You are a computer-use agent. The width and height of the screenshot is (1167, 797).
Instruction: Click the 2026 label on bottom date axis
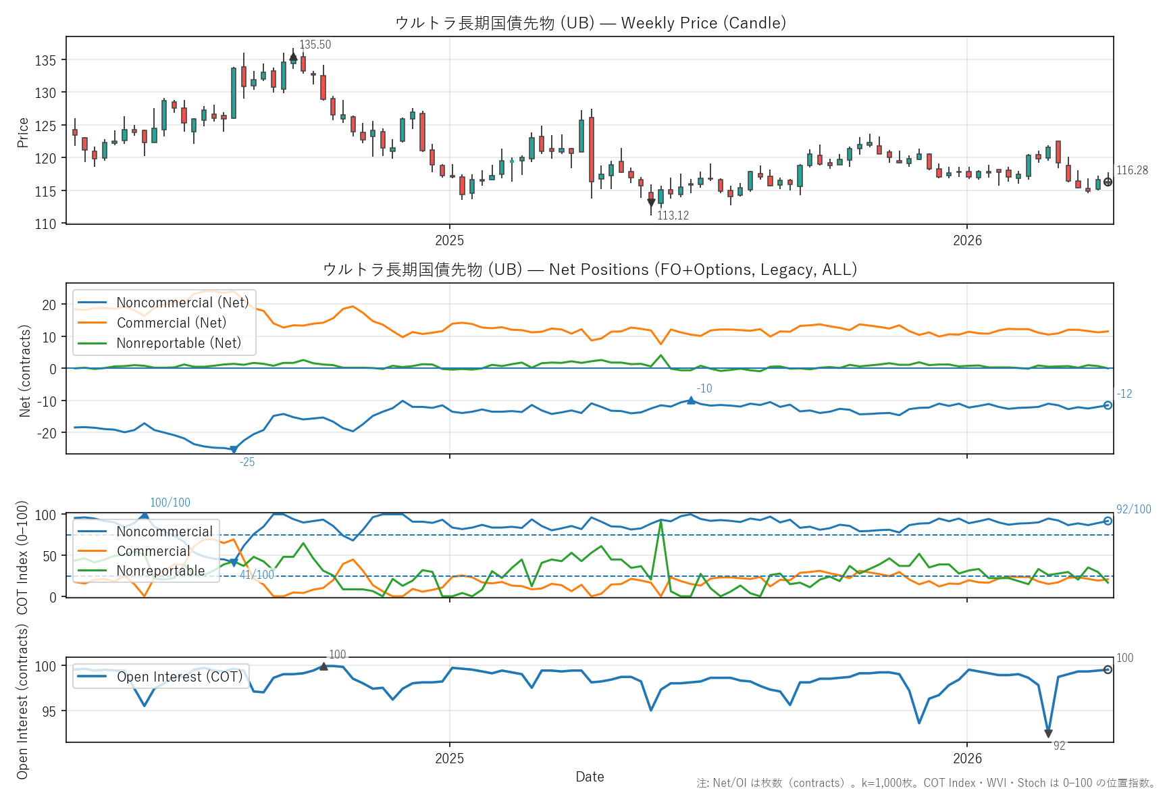tap(967, 759)
